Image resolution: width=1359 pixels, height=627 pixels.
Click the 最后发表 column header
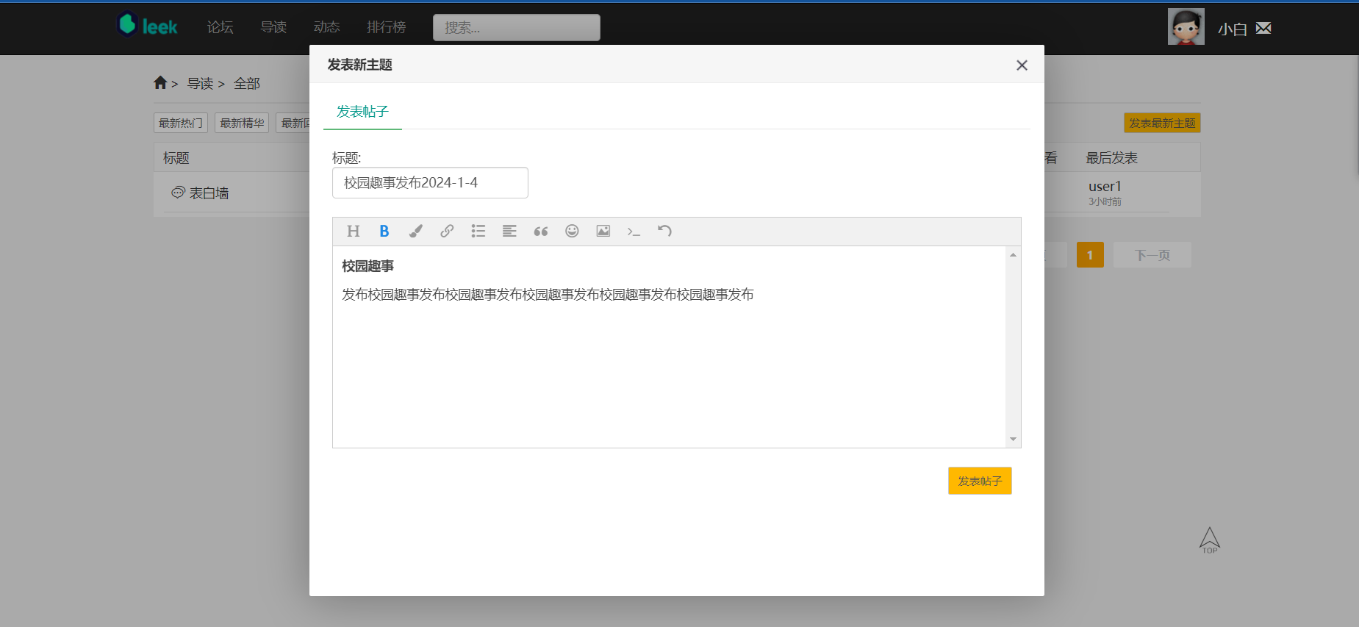(1111, 158)
